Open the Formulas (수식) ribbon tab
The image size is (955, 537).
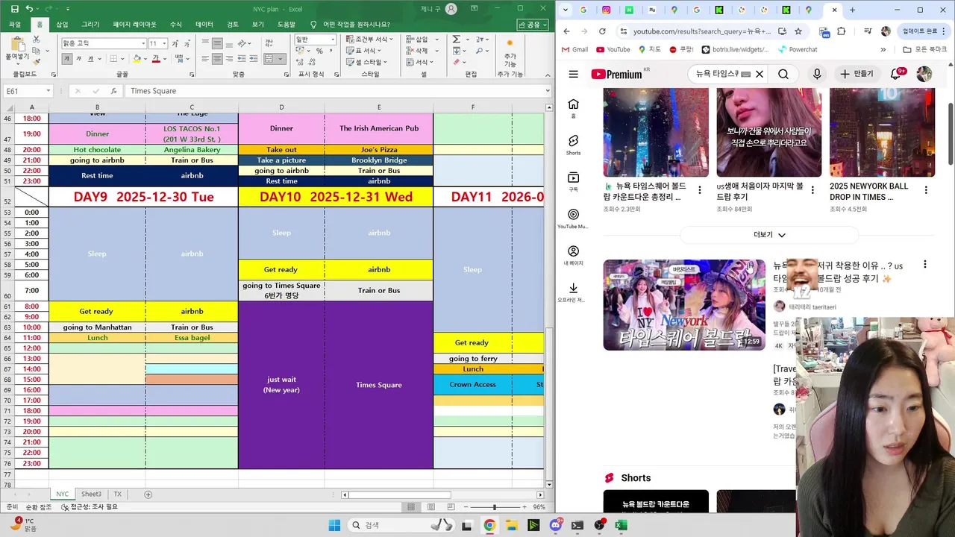point(176,25)
